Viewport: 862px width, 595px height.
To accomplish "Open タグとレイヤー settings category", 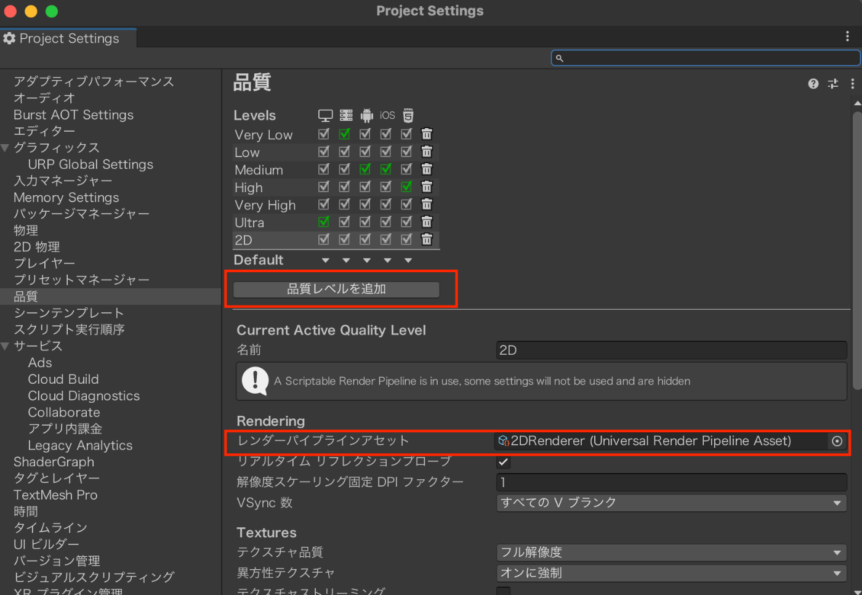I will click(57, 478).
